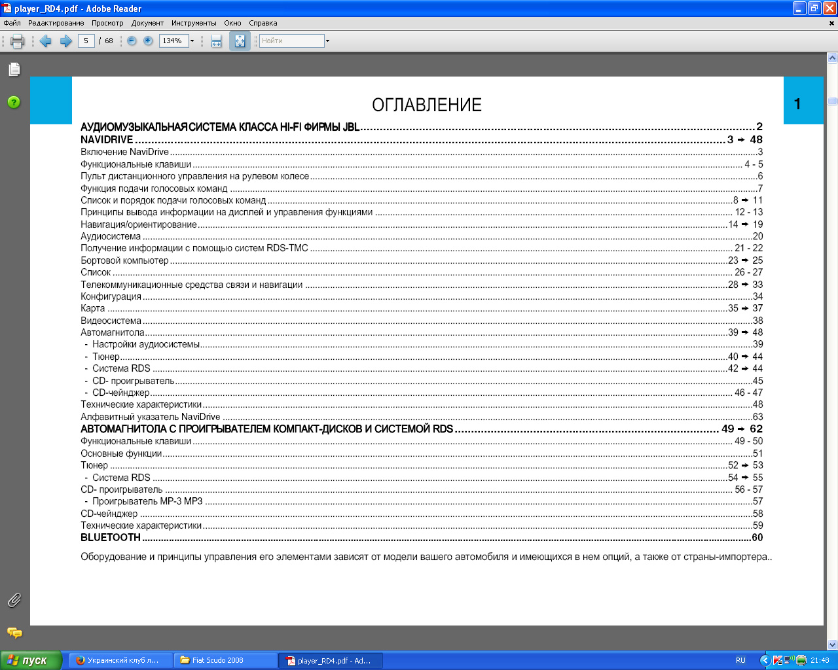Click the пуск Start button
This screenshot has width=838, height=670.
pyautogui.click(x=31, y=660)
